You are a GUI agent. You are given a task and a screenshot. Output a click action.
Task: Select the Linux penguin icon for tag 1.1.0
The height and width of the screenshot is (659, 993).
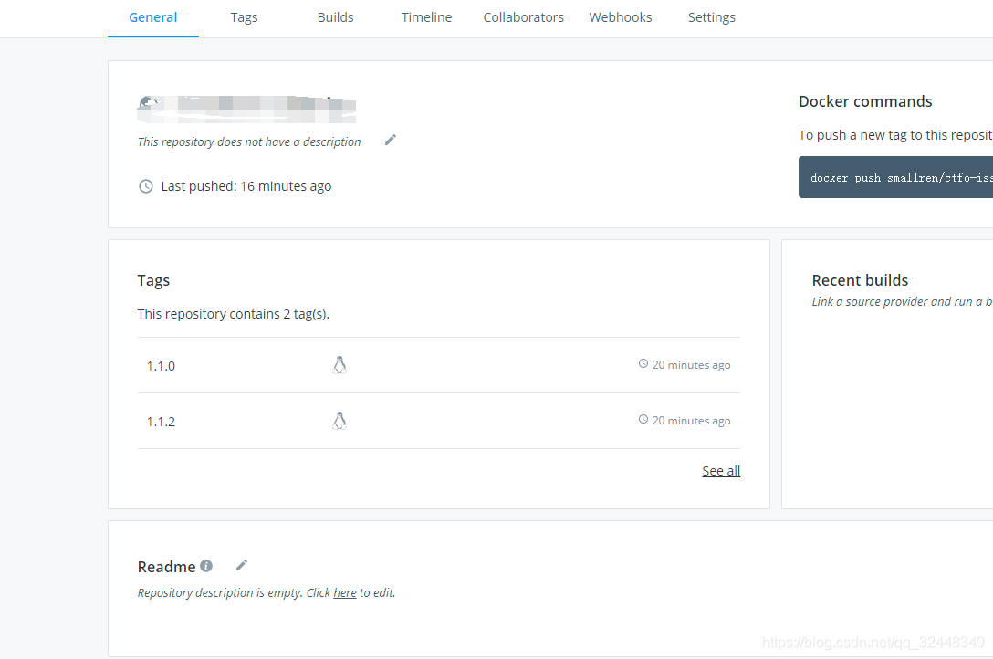pos(340,363)
